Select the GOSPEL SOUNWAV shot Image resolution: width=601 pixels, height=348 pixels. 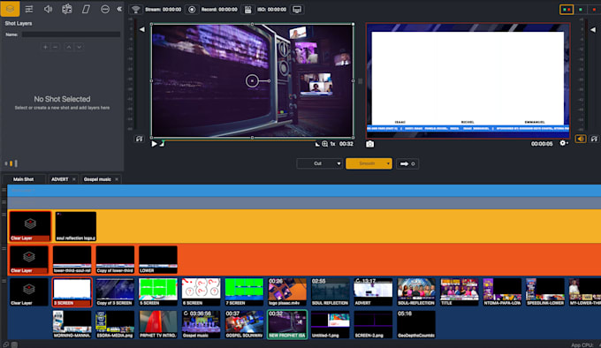click(244, 324)
